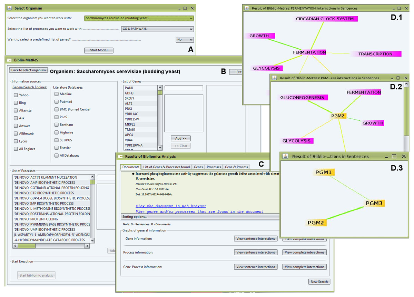This screenshot has height=297, width=414.
Task: Enable the Medline database checkbox
Action: pyautogui.click(x=57, y=94)
